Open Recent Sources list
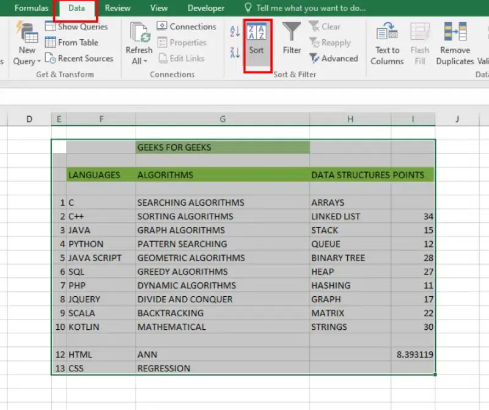489x410 pixels. point(79,58)
